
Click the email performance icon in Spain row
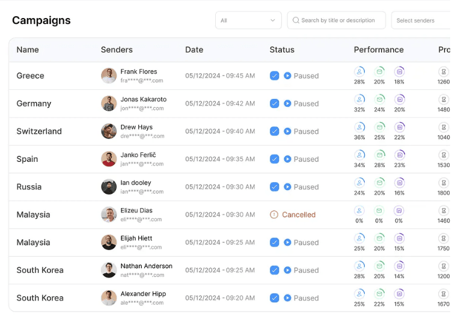tap(379, 155)
